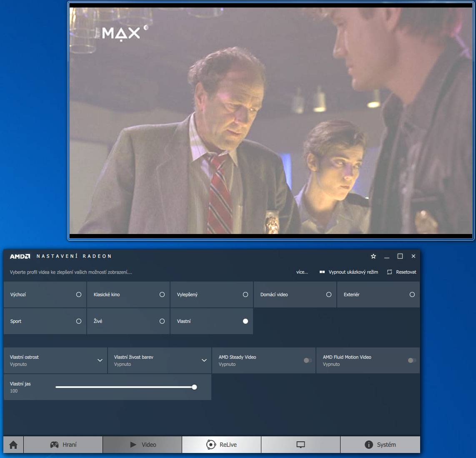The height and width of the screenshot is (458, 476).
Task: Select the Živé profile
Action: point(128,321)
